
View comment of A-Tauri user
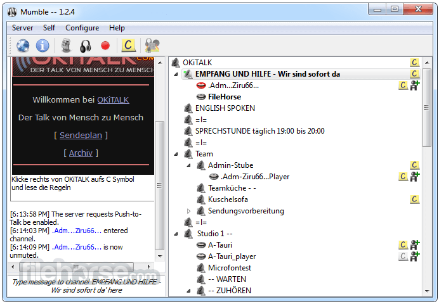(x=403, y=245)
